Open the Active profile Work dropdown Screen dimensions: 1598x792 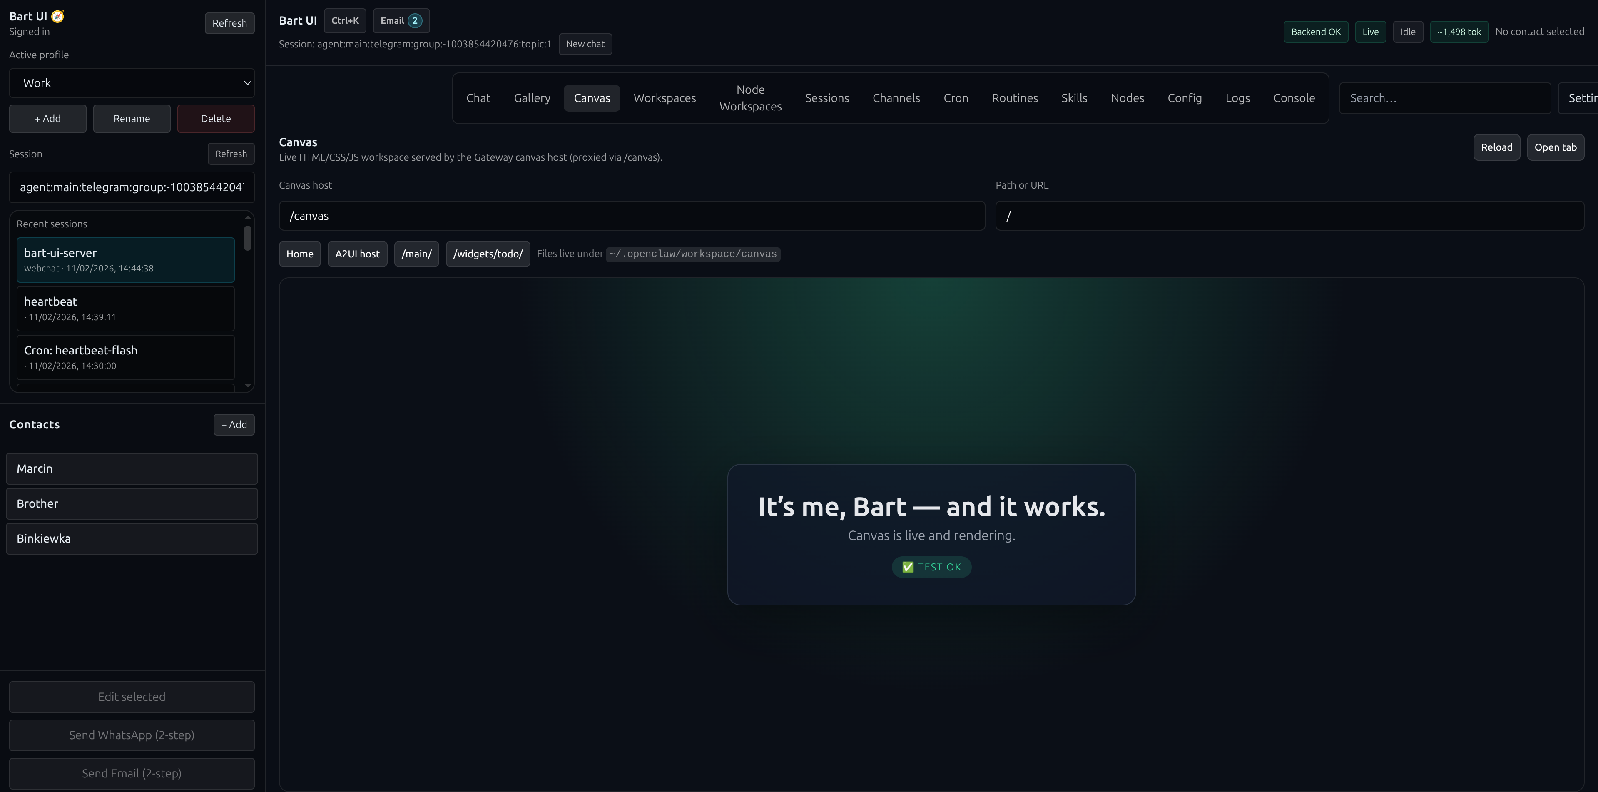(x=132, y=83)
